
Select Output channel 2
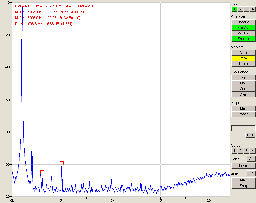[x=240, y=151]
